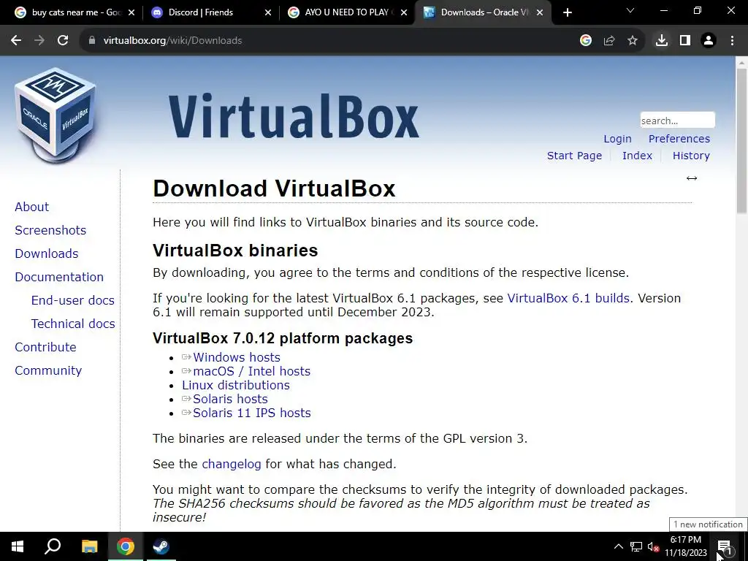Open File Explorer from the taskbar

pos(89,546)
